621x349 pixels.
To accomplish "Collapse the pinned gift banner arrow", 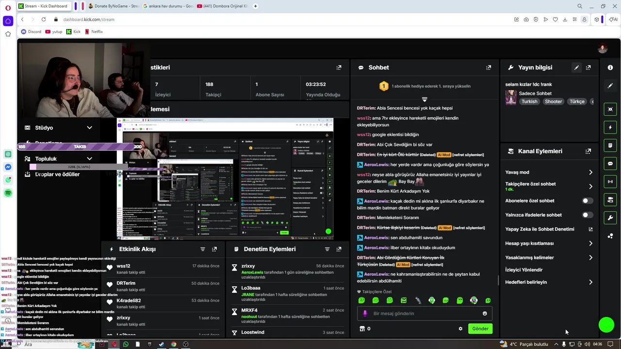I will (425, 99).
